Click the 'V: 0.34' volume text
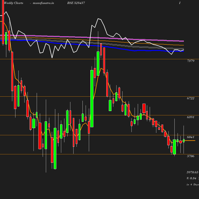Image resolution: width=199 pixels, height=199 pixels. click(x=191, y=178)
